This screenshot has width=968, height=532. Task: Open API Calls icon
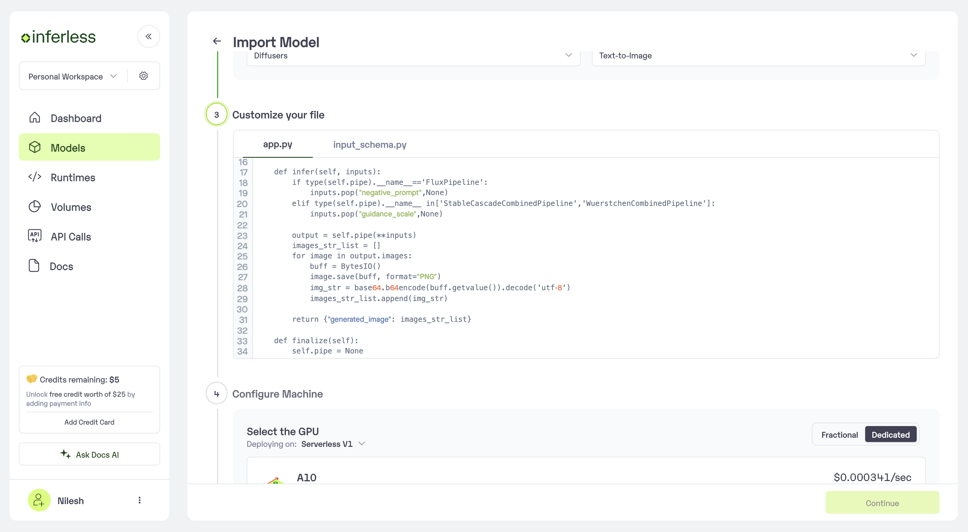pyautogui.click(x=34, y=236)
